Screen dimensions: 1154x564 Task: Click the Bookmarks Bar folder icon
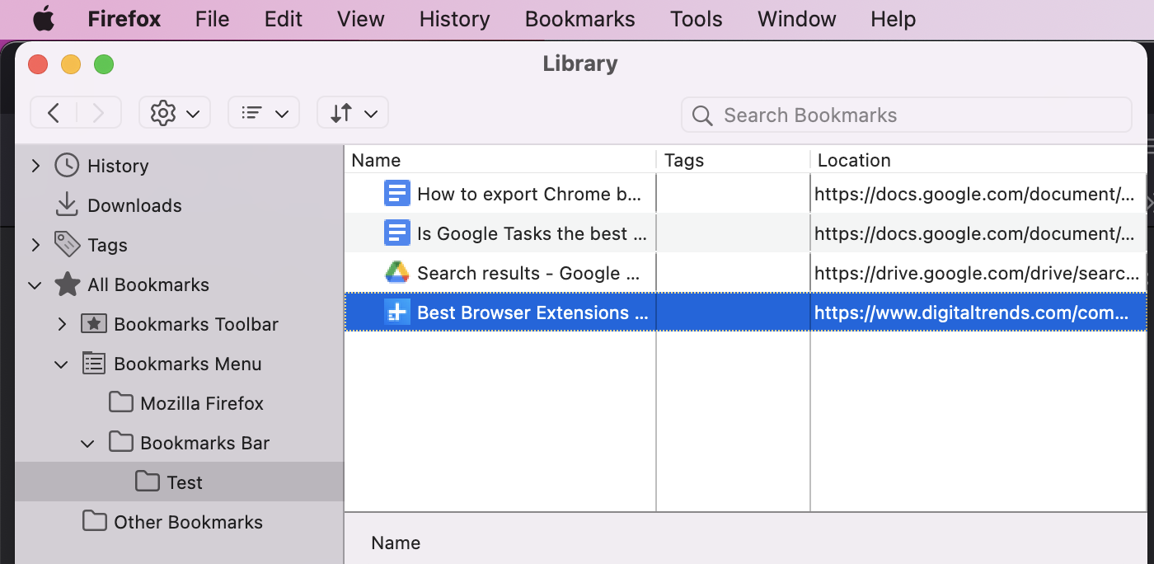[x=121, y=442]
